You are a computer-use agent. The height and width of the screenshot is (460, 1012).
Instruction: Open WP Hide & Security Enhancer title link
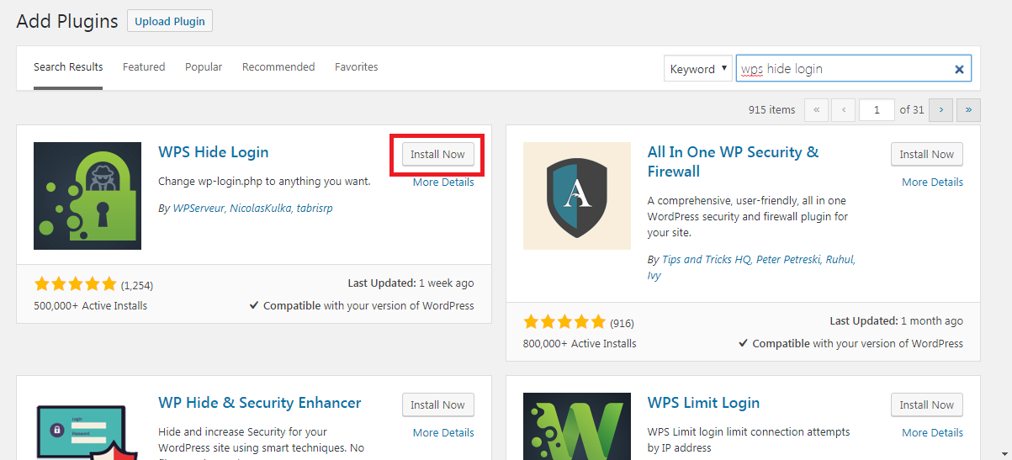[x=260, y=403]
